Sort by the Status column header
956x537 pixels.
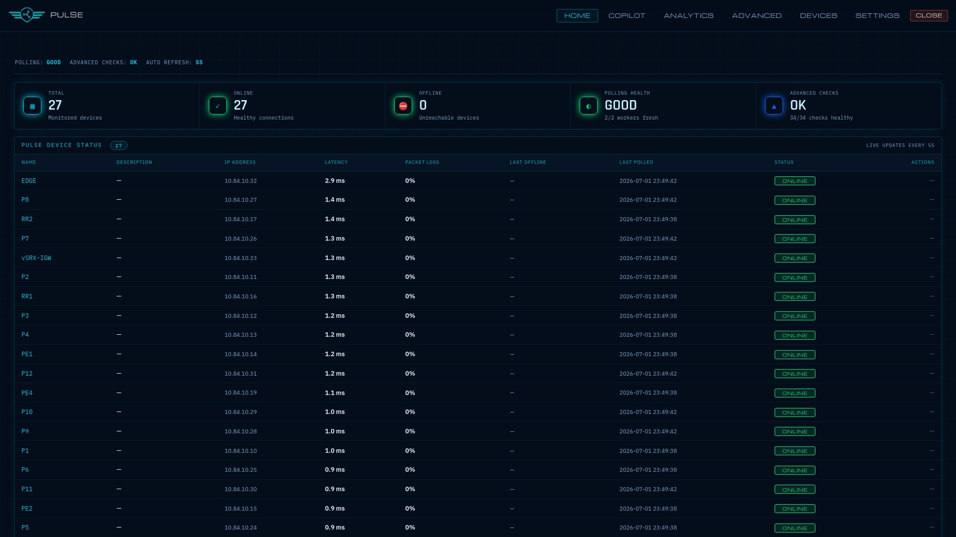[x=784, y=162]
